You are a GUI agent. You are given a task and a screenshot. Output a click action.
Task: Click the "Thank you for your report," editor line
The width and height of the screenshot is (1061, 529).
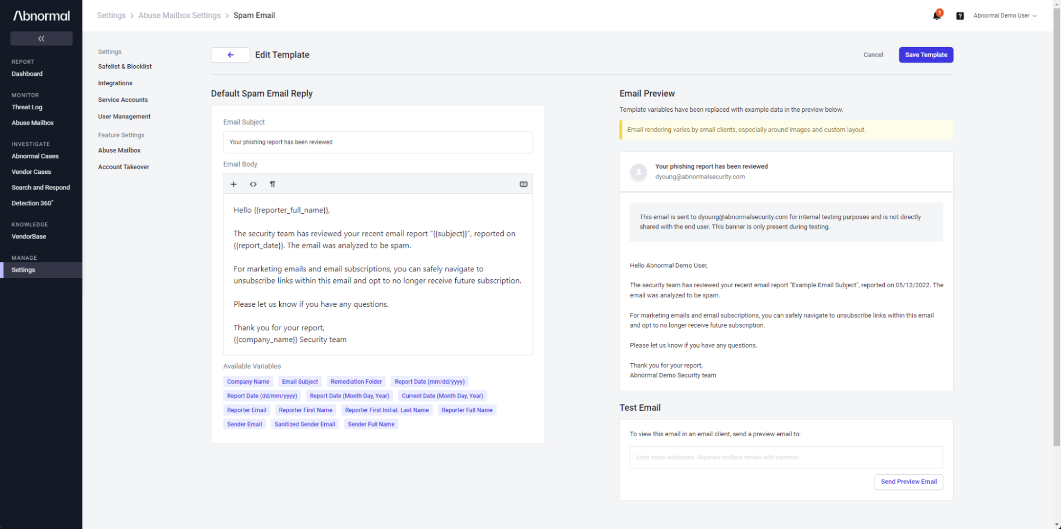(279, 328)
